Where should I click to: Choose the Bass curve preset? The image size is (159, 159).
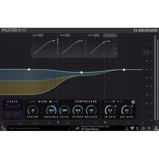pos(18,113)
